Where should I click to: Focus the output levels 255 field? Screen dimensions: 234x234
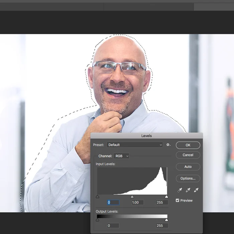coord(162,226)
